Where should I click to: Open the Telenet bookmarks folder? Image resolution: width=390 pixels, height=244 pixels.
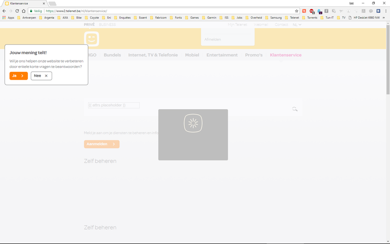[292, 18]
